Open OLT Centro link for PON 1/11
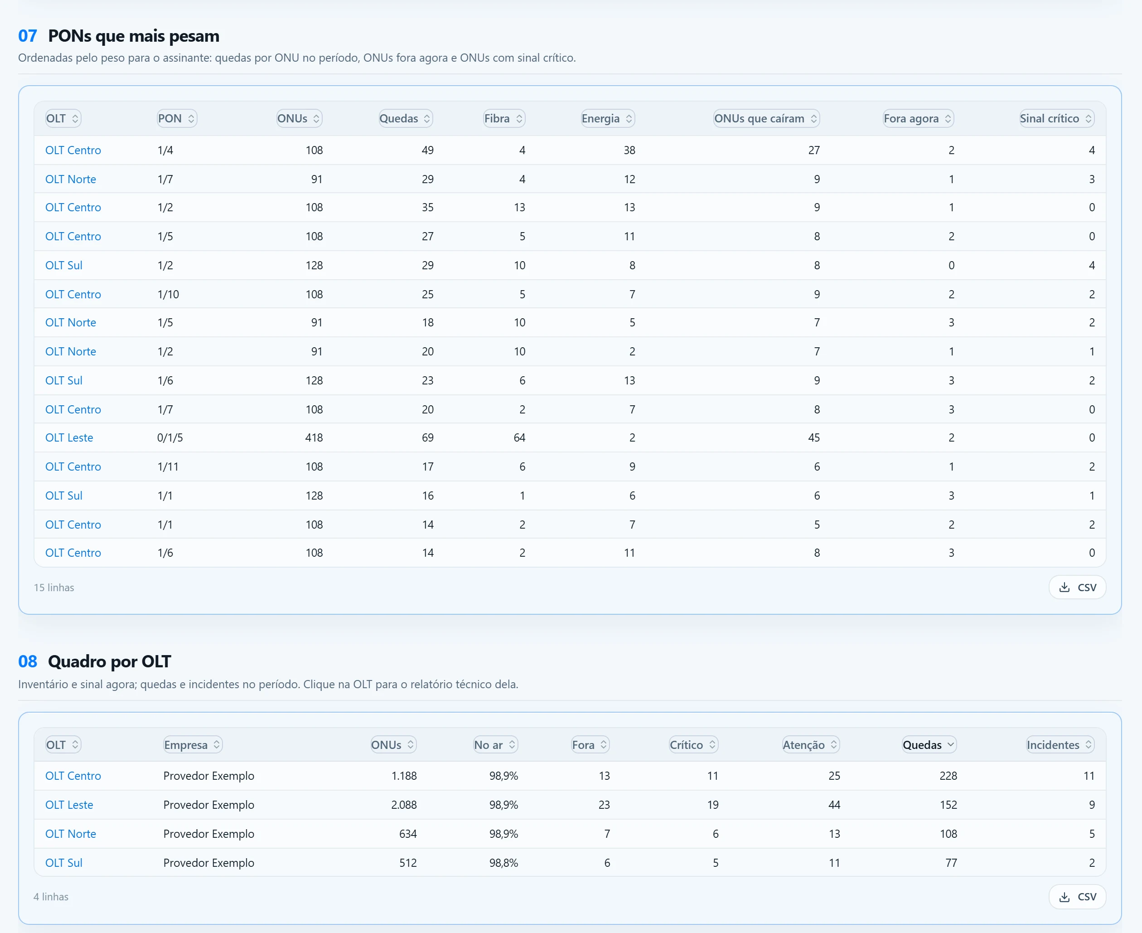 click(x=73, y=466)
